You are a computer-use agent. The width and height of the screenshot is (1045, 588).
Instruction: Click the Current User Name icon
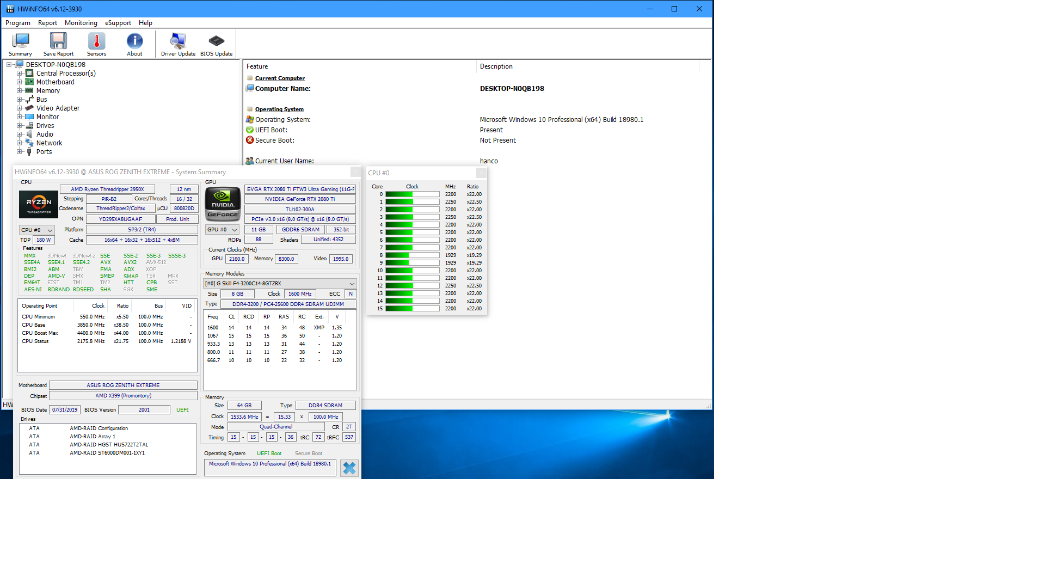point(250,161)
